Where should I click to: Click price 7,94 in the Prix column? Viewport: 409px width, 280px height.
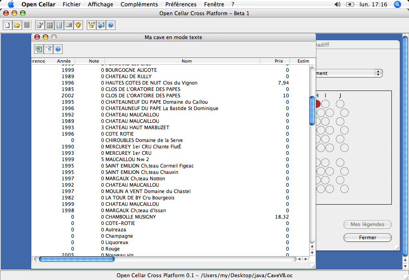[284, 83]
